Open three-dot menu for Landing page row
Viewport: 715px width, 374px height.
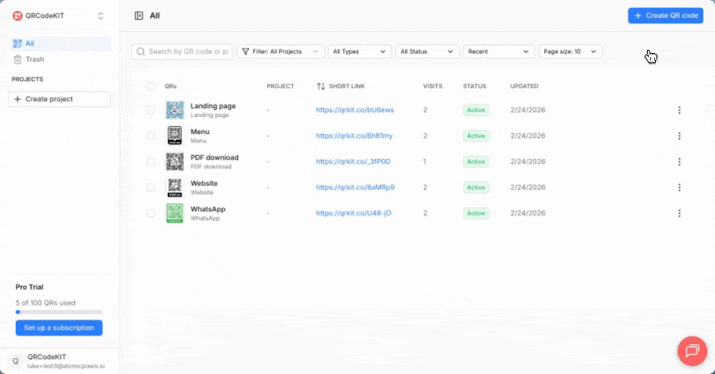(x=679, y=110)
